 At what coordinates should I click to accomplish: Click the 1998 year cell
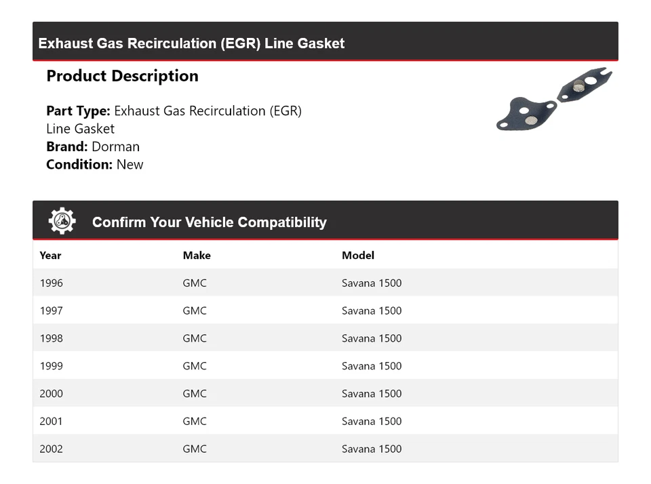(x=51, y=338)
